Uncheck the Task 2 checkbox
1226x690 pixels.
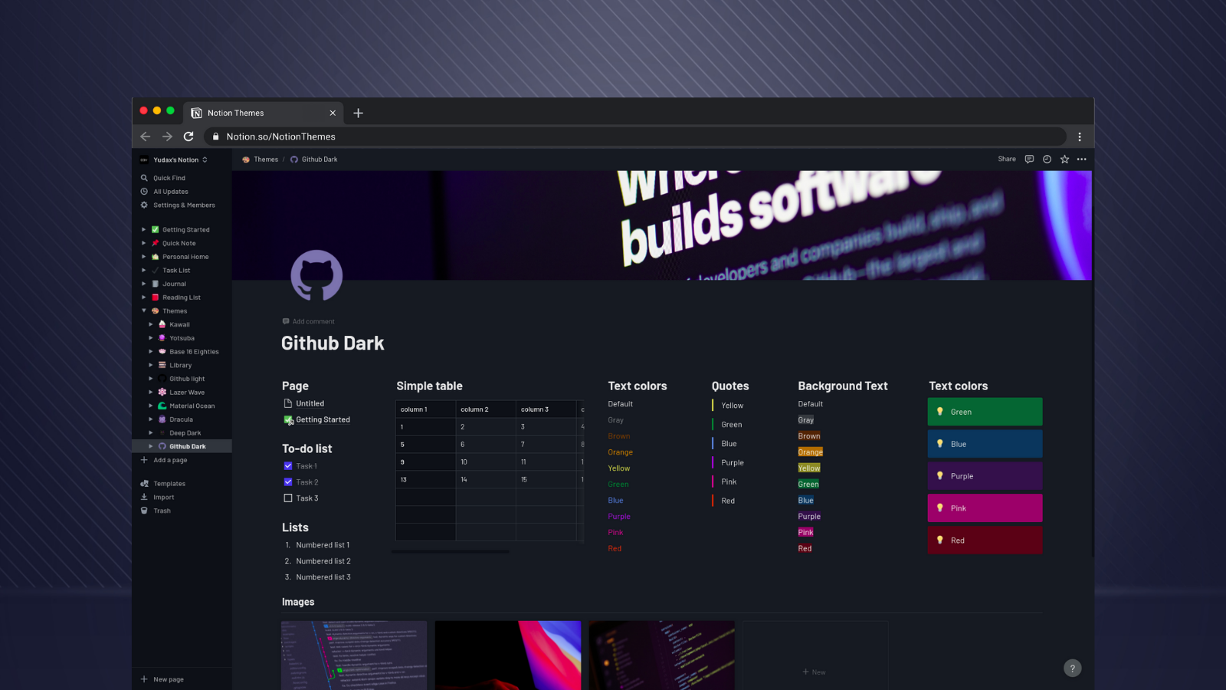click(288, 482)
